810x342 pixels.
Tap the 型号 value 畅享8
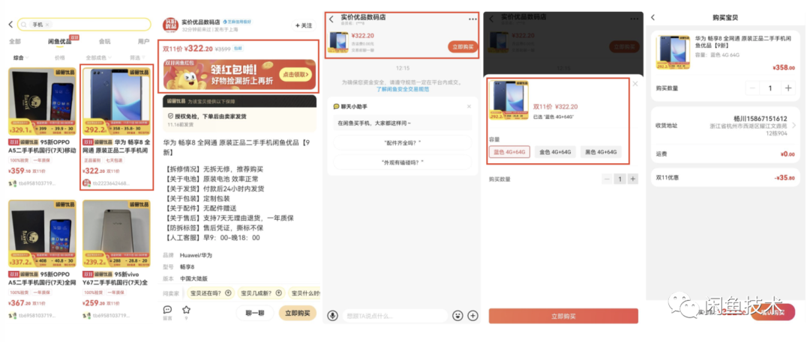(187, 266)
